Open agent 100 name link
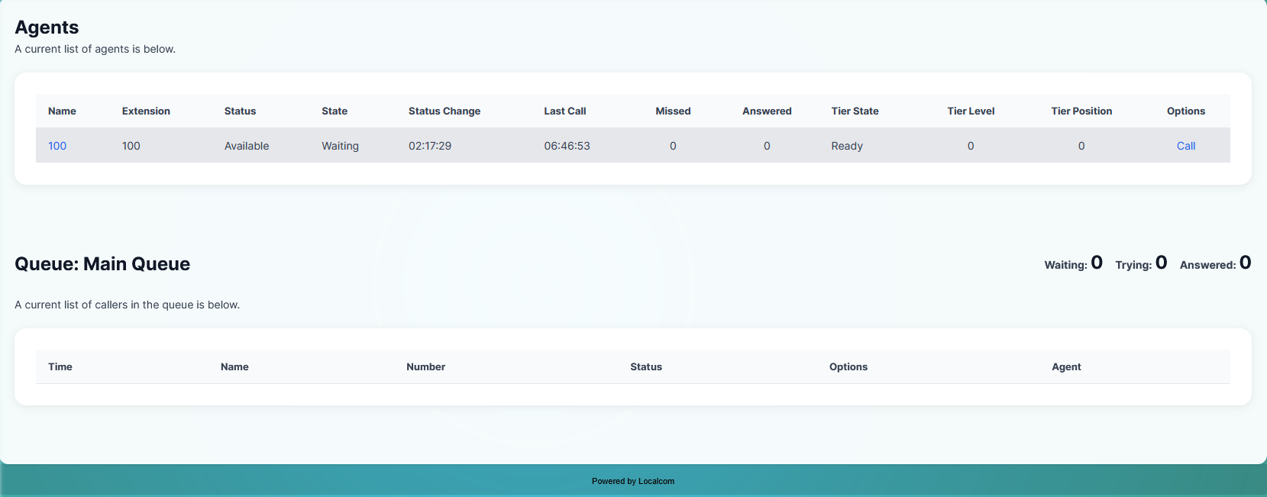Viewport: 1267px width, 497px height. (57, 146)
